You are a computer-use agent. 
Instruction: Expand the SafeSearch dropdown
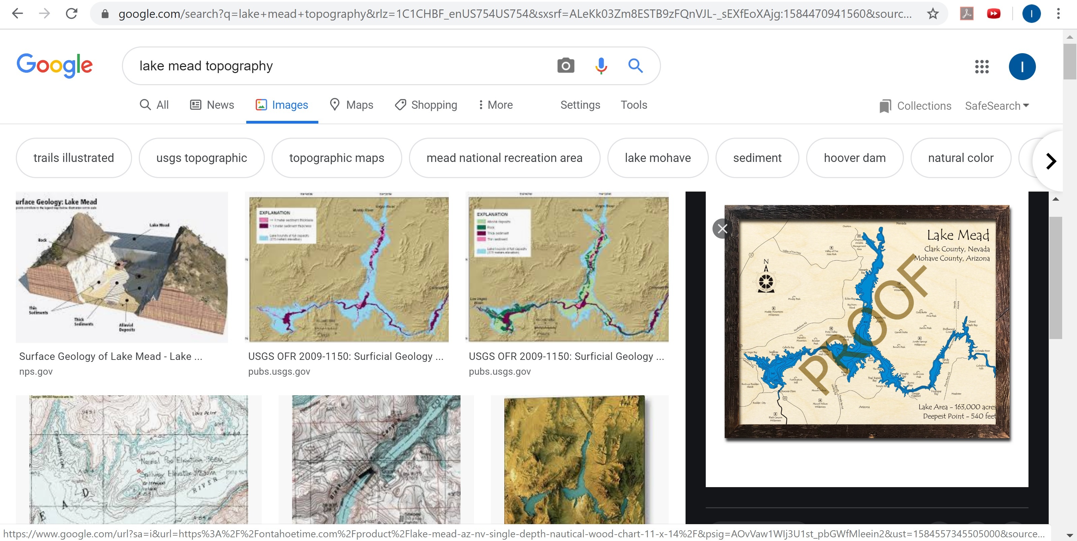coord(997,106)
